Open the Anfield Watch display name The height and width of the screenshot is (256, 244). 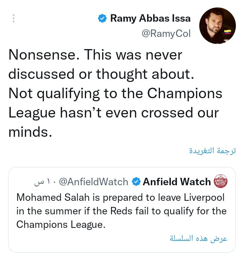pyautogui.click(x=177, y=182)
